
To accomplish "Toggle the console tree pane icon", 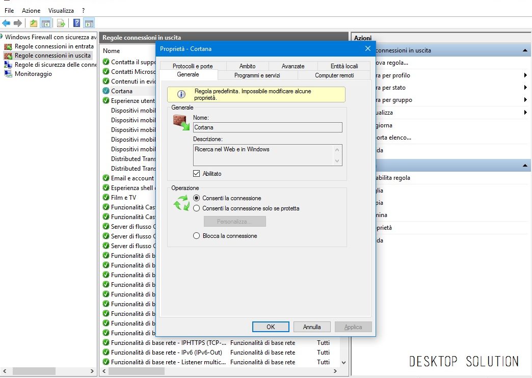I will [x=46, y=23].
